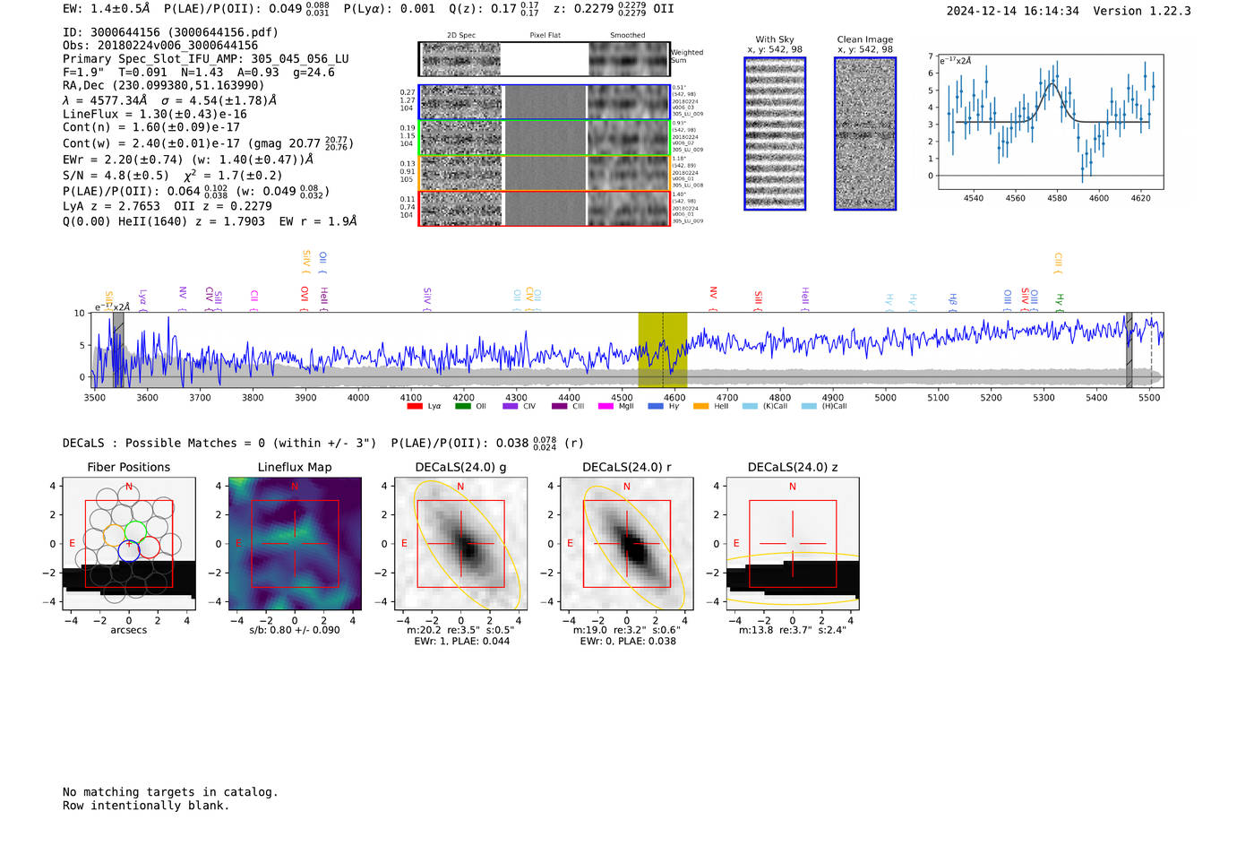Click the green Hγ line marker above spectrum

coord(1060,301)
